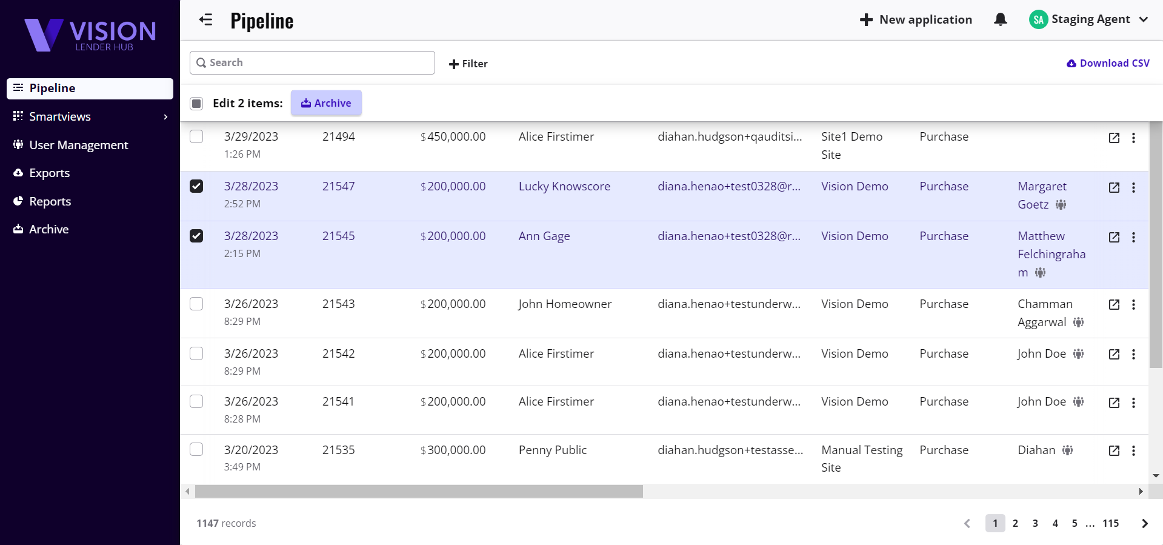Click the team icon next to Margaret Goetz

coord(1060,205)
